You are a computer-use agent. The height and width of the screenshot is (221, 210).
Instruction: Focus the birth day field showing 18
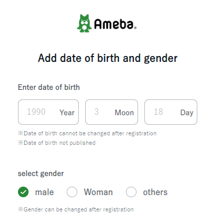pos(171,112)
